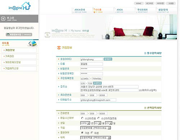Click the im@gine H house logo
The width and height of the screenshot is (180, 140).
pos(19,6)
